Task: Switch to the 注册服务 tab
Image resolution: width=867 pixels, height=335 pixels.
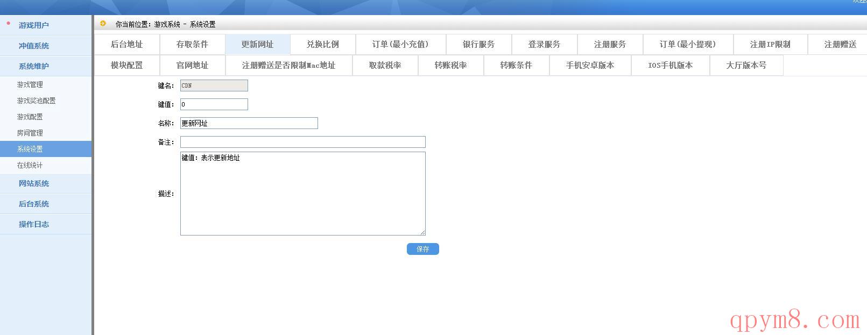Action: (610, 45)
